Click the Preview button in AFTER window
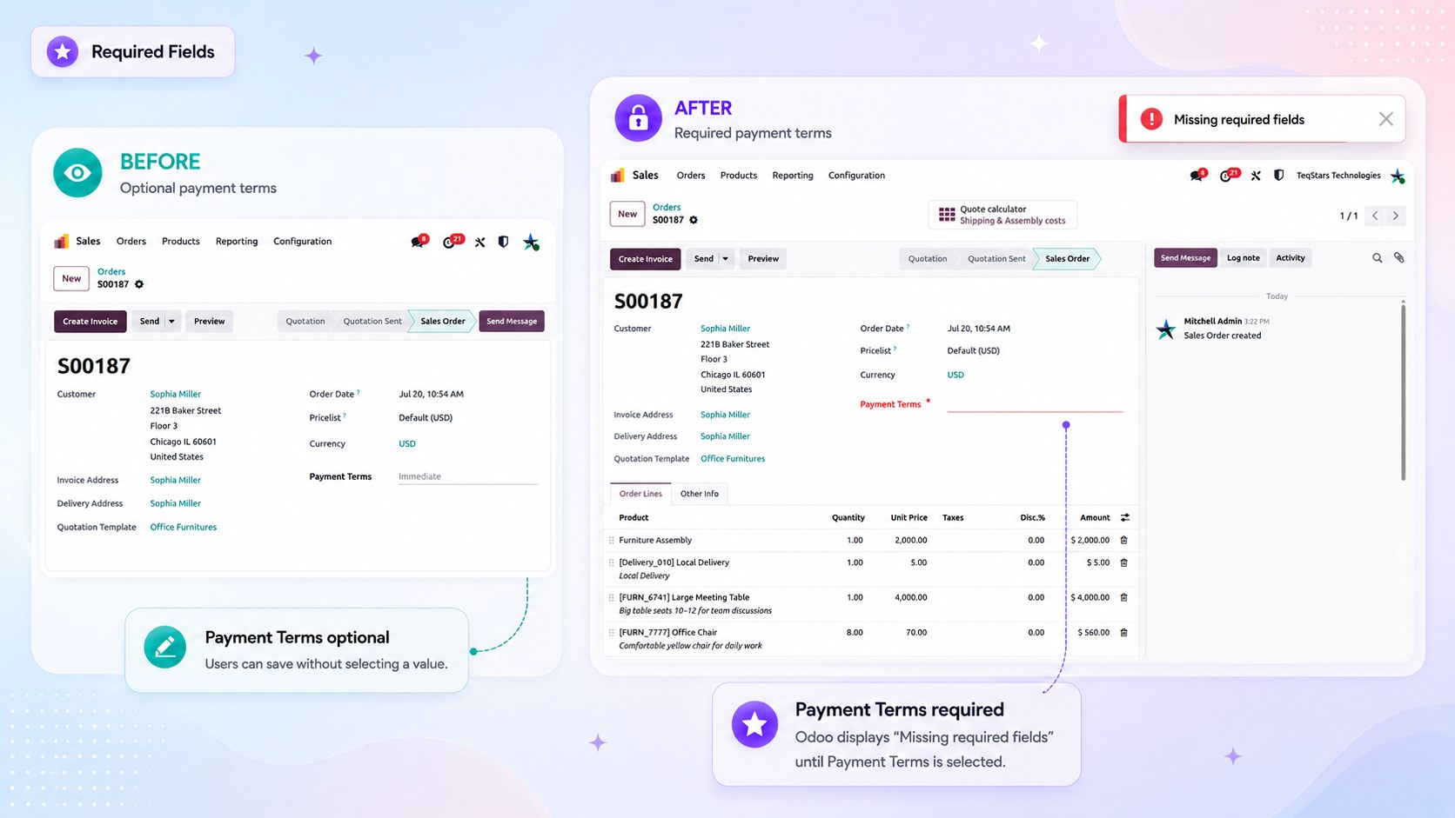The image size is (1455, 818). [763, 259]
